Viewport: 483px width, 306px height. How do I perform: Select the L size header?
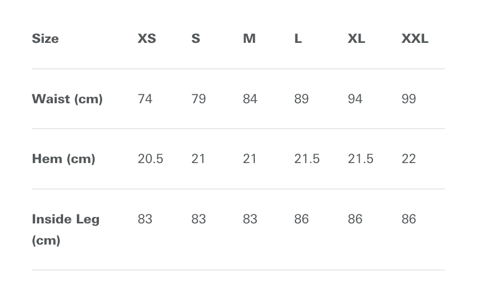[x=298, y=39]
